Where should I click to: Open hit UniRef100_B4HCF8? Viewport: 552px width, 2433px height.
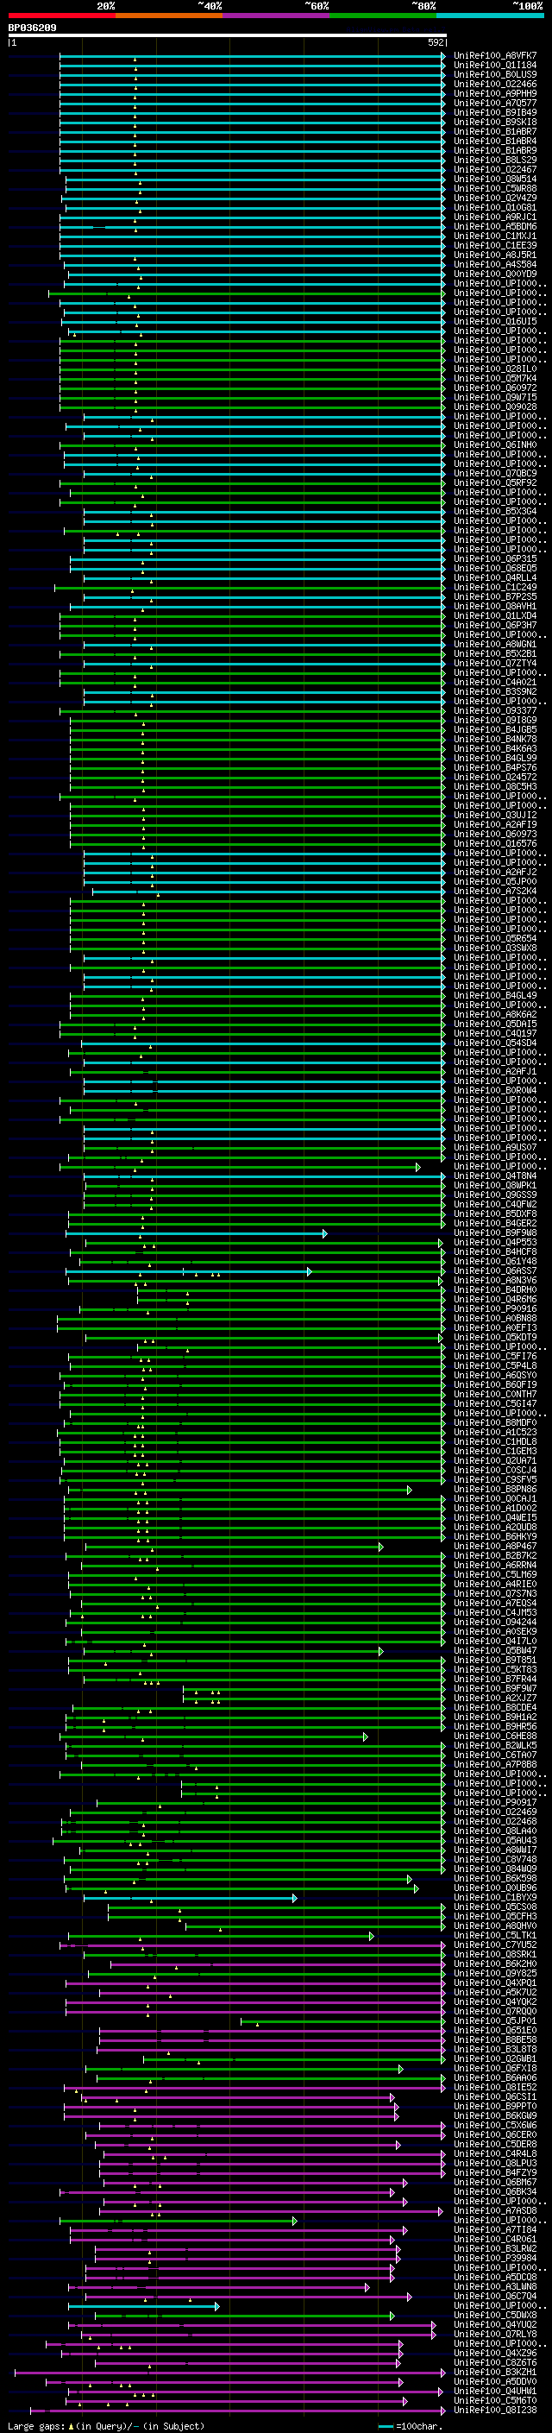[495, 1252]
